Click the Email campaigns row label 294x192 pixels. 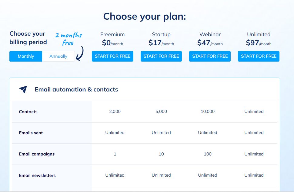pos(37,154)
